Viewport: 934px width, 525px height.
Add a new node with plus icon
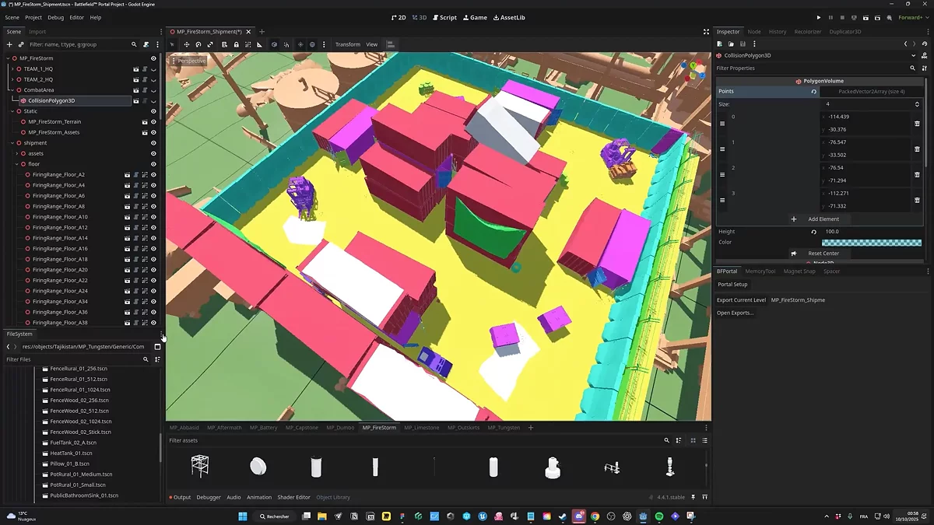point(9,44)
